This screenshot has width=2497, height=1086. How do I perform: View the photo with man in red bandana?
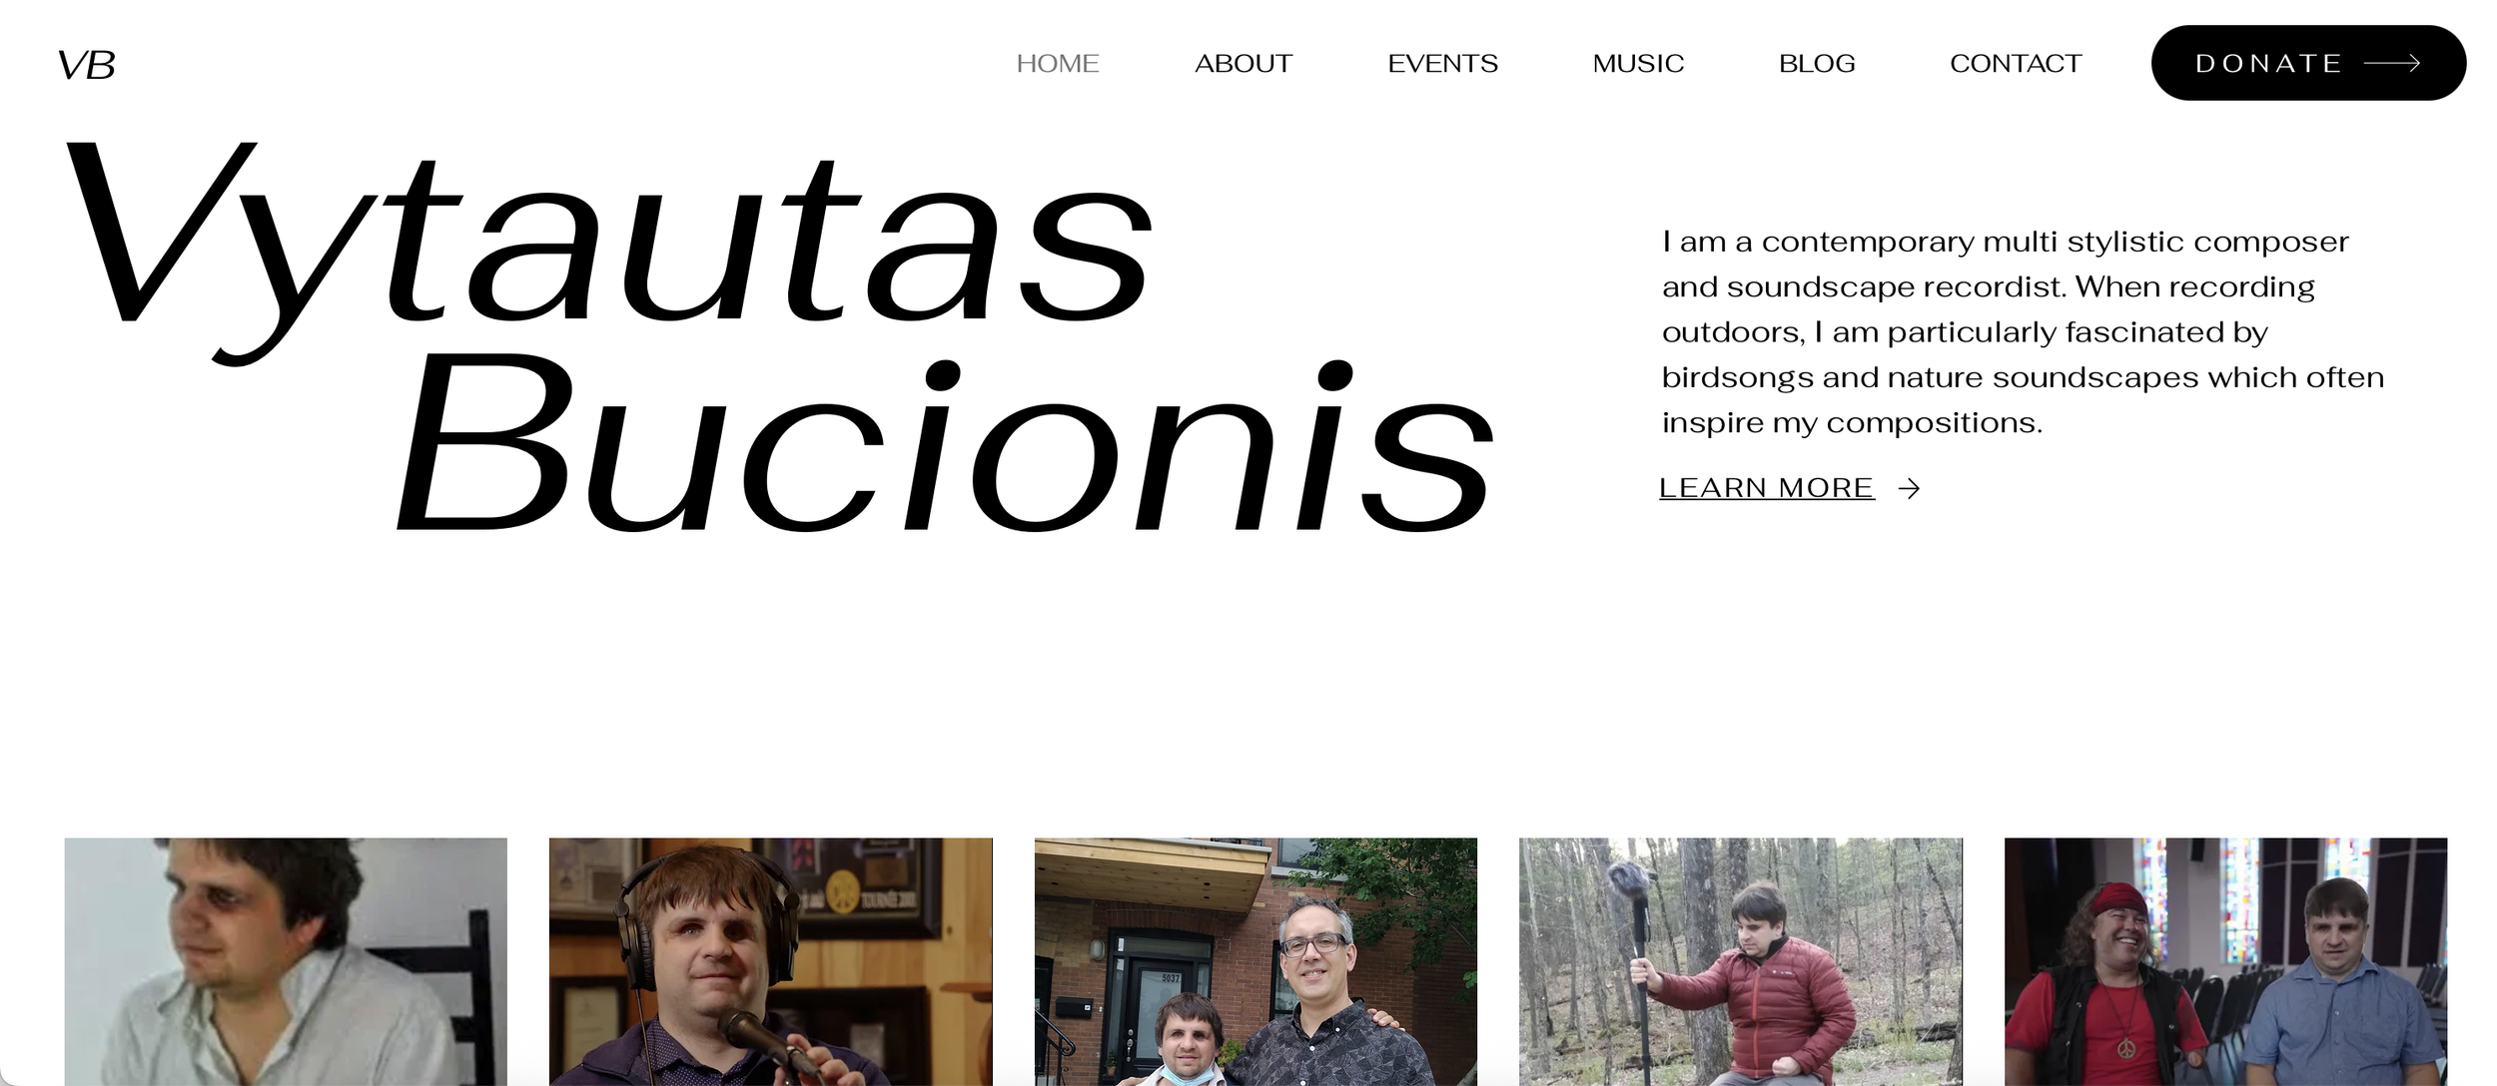pos(2225,961)
